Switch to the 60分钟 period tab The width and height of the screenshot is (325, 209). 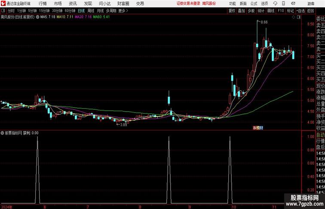click(70, 11)
